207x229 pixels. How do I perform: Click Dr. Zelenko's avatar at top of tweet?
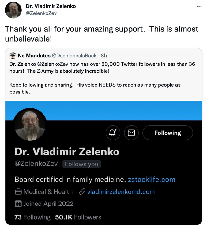click(13, 10)
